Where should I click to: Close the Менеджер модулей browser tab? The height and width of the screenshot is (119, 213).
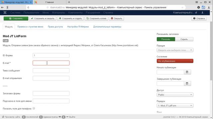click(31, 2)
